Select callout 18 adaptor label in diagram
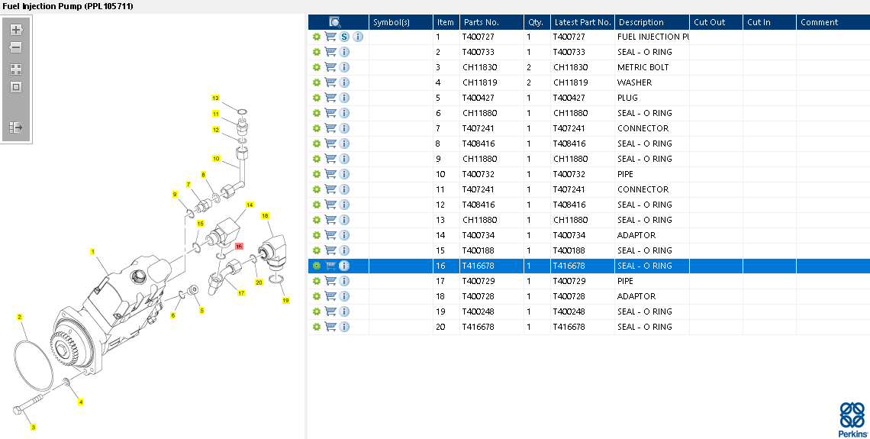Screen dimensions: 870x439 point(265,215)
